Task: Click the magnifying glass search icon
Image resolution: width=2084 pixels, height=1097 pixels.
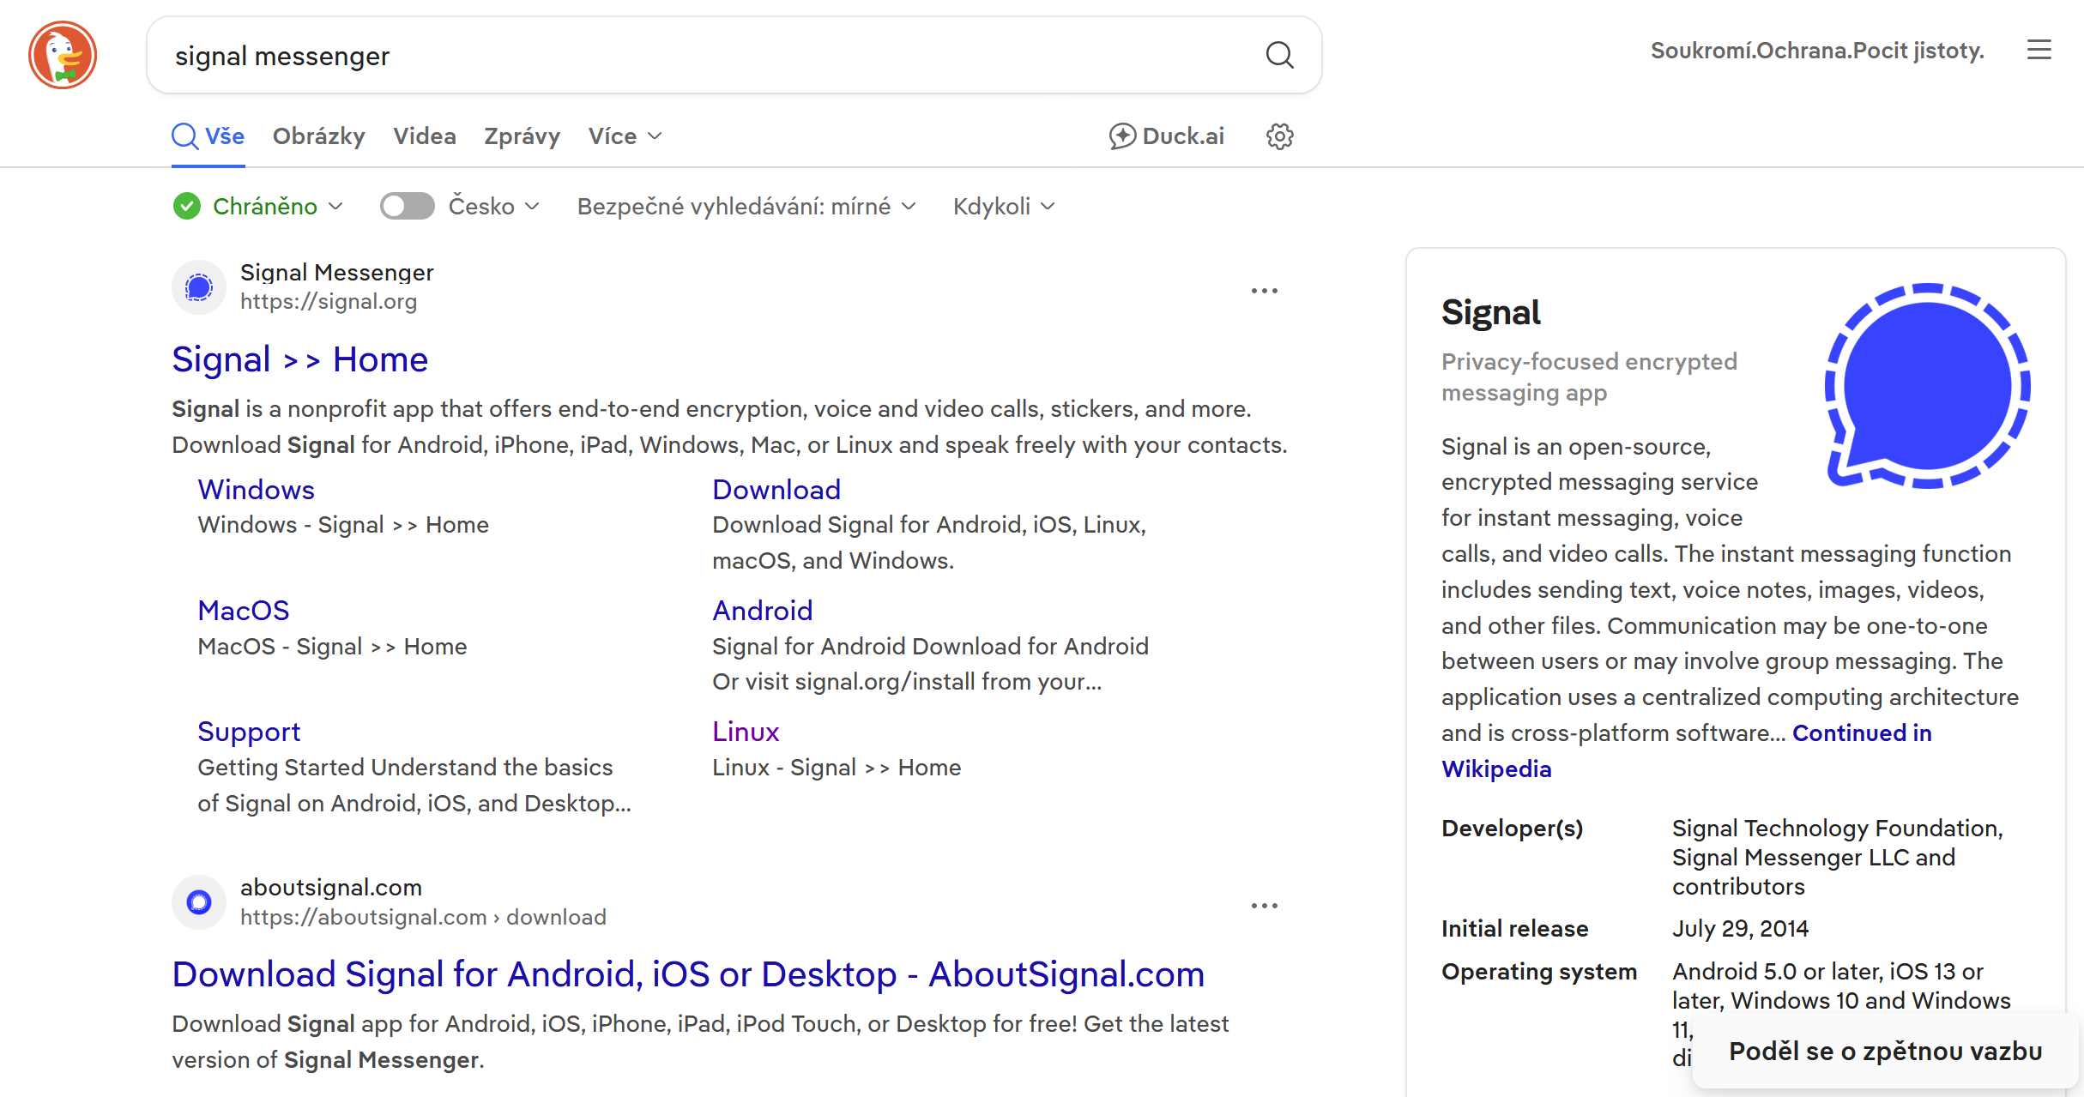Action: [1279, 55]
